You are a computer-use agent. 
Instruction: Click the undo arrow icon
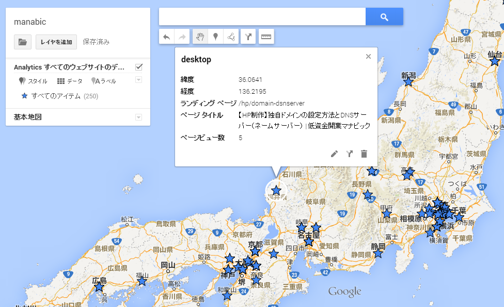(x=166, y=37)
